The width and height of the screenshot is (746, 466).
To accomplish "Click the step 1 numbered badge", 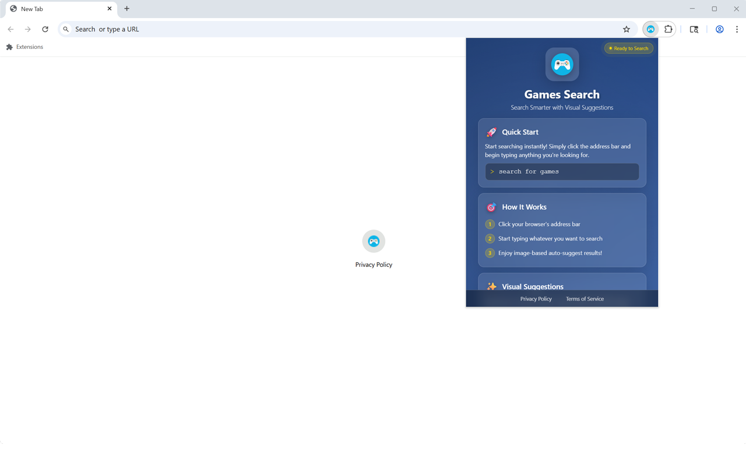I will coord(490,224).
